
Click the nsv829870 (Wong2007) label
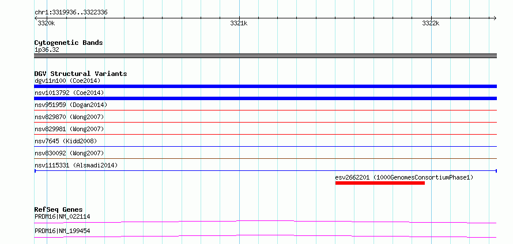pos(69,117)
